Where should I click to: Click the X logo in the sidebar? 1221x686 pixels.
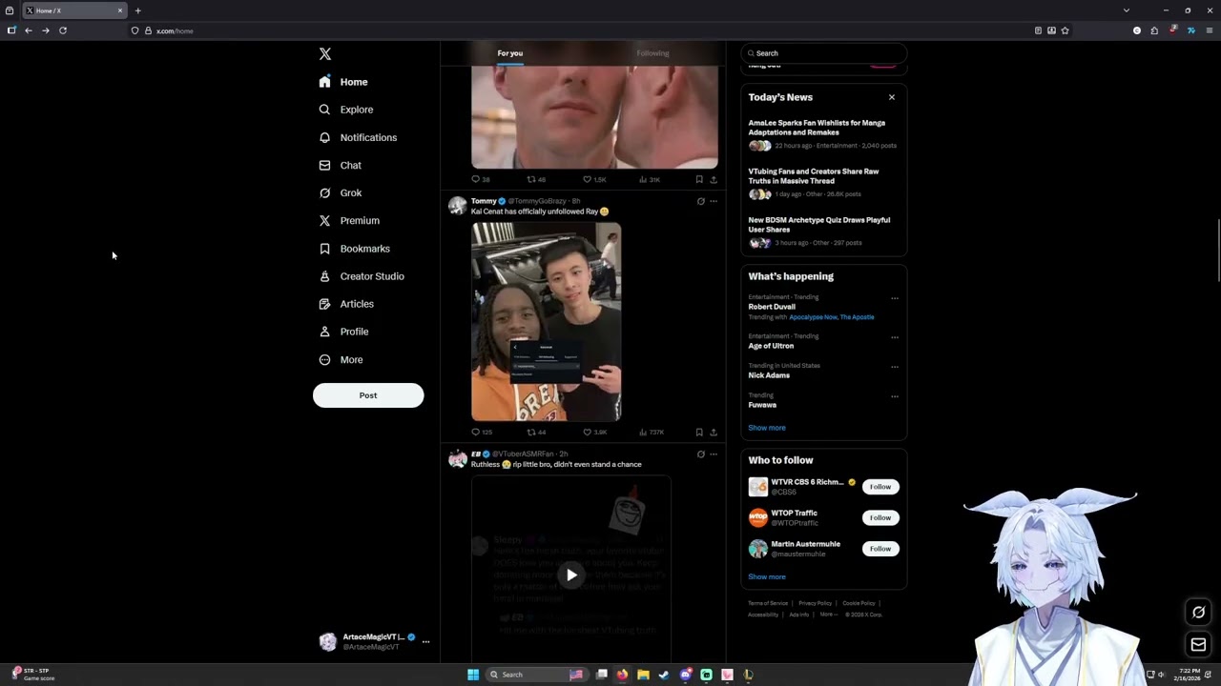(x=325, y=54)
